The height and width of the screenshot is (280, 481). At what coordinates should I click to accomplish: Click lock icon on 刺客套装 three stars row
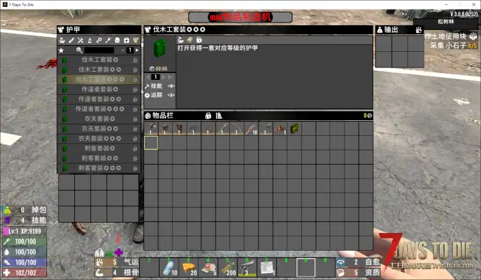[135, 168]
